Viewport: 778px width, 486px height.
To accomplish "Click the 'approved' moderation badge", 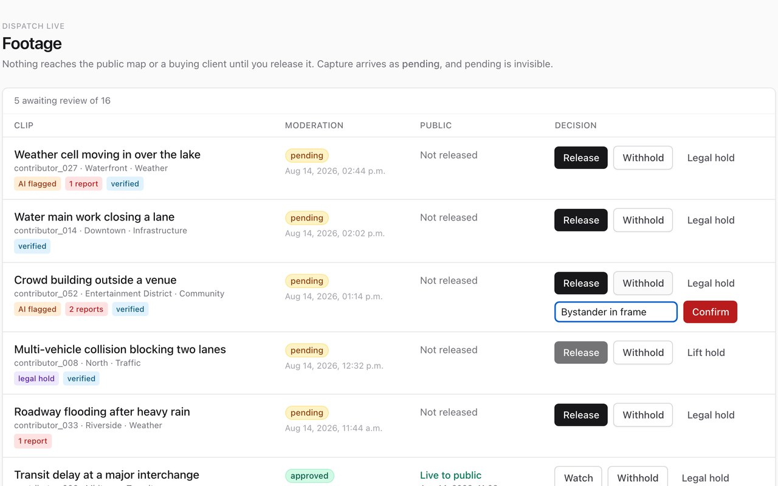I will [x=309, y=476].
